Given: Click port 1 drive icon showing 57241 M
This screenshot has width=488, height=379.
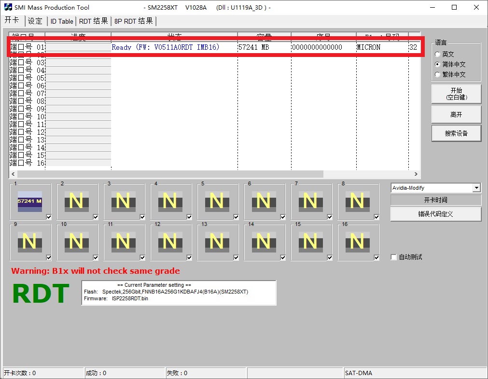Looking at the screenshot, I should tap(29, 200).
